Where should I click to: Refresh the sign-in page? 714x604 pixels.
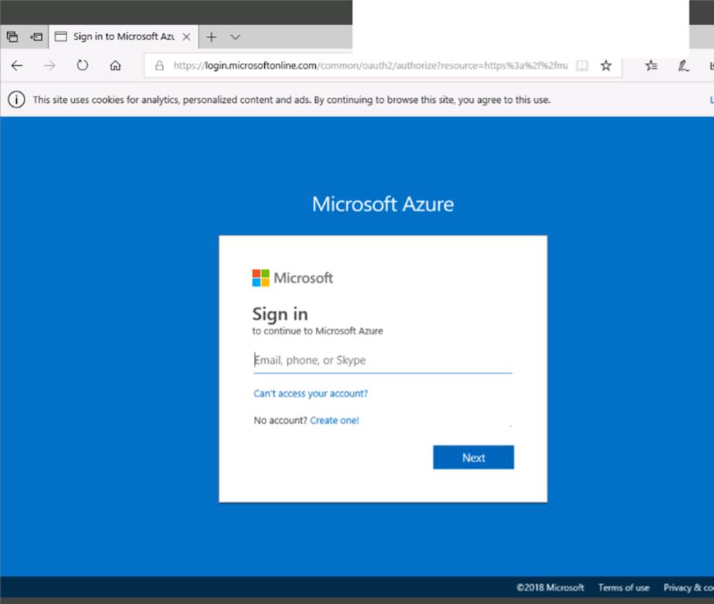(x=82, y=66)
